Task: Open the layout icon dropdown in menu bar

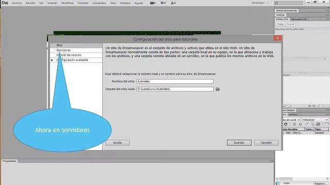Action: [153, 3]
